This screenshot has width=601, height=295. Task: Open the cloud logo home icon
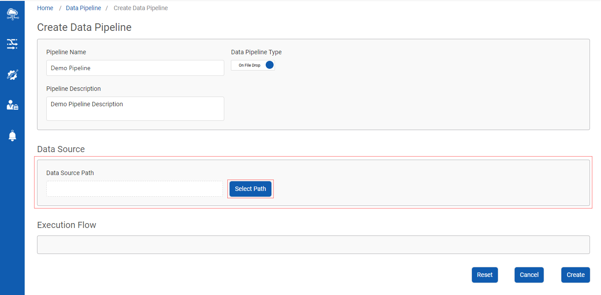[12, 14]
